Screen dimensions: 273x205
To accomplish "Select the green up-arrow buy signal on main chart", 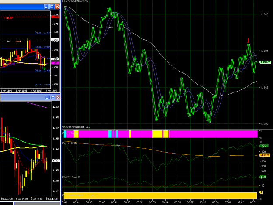I will tap(225, 90).
